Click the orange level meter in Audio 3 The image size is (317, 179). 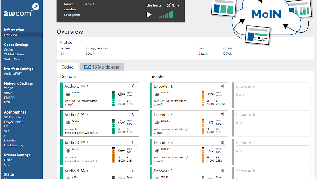(x=114, y=155)
